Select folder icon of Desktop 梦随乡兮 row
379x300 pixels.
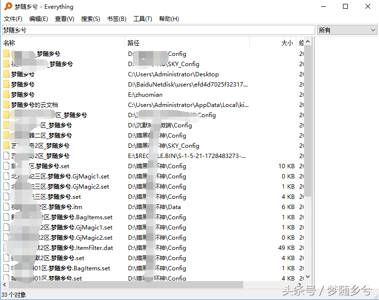point(6,74)
